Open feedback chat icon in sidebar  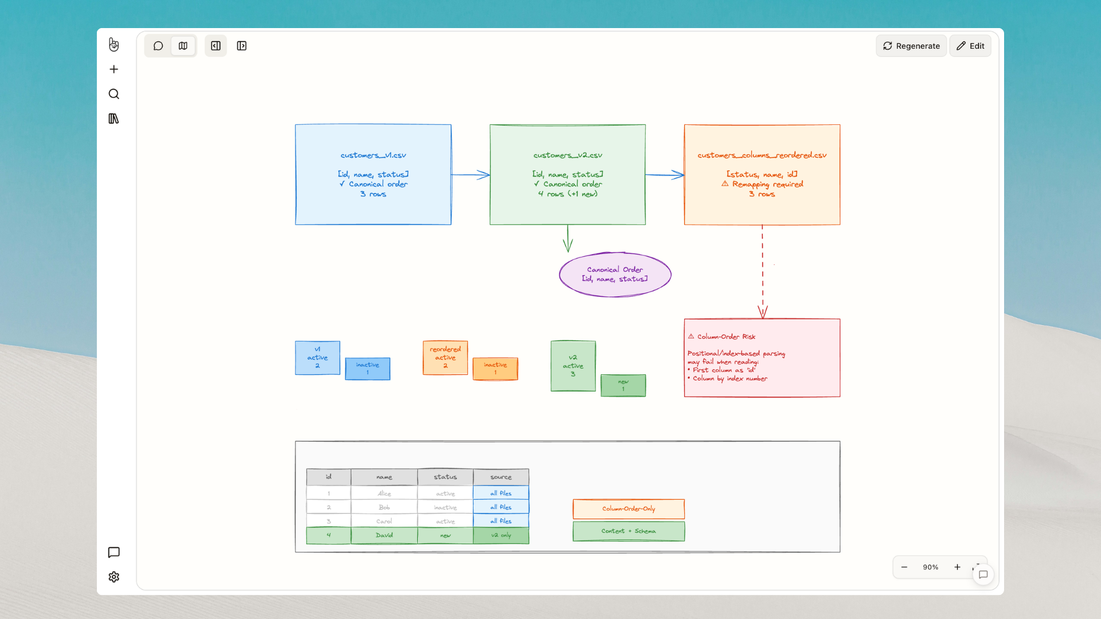[x=114, y=553]
